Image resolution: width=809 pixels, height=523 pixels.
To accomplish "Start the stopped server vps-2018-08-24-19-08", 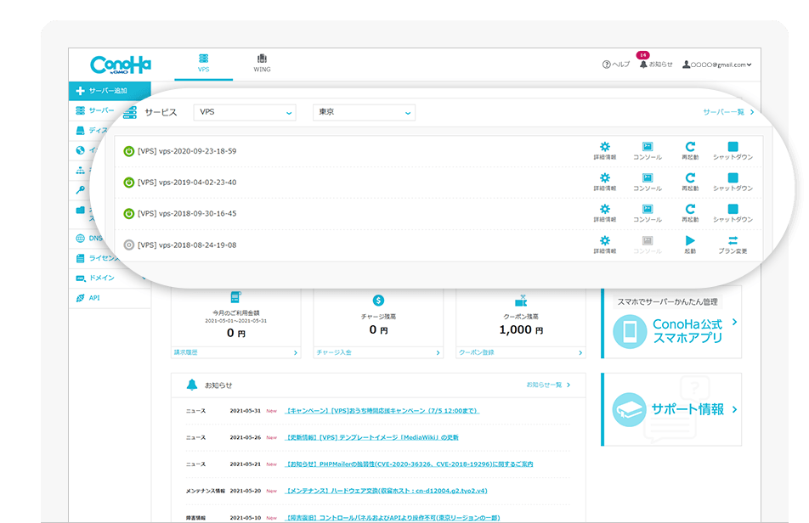I will pyautogui.click(x=689, y=244).
